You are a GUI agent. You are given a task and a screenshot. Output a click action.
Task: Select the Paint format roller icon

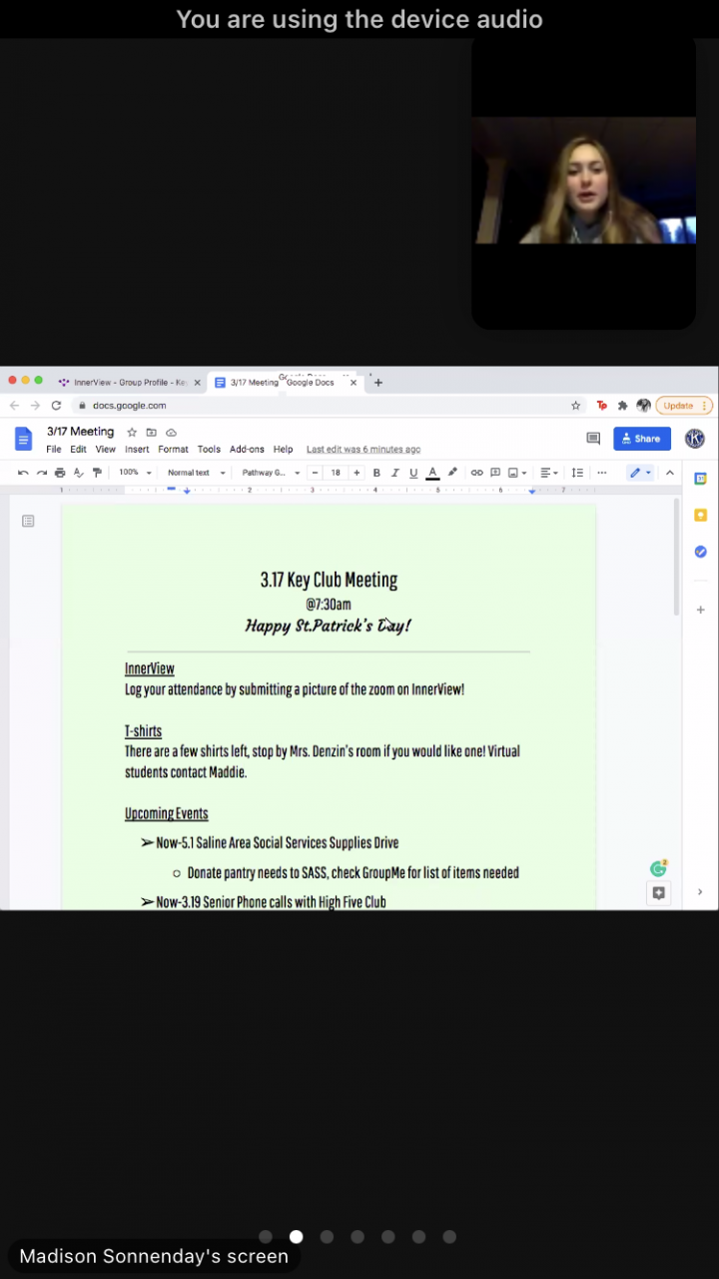(97, 473)
